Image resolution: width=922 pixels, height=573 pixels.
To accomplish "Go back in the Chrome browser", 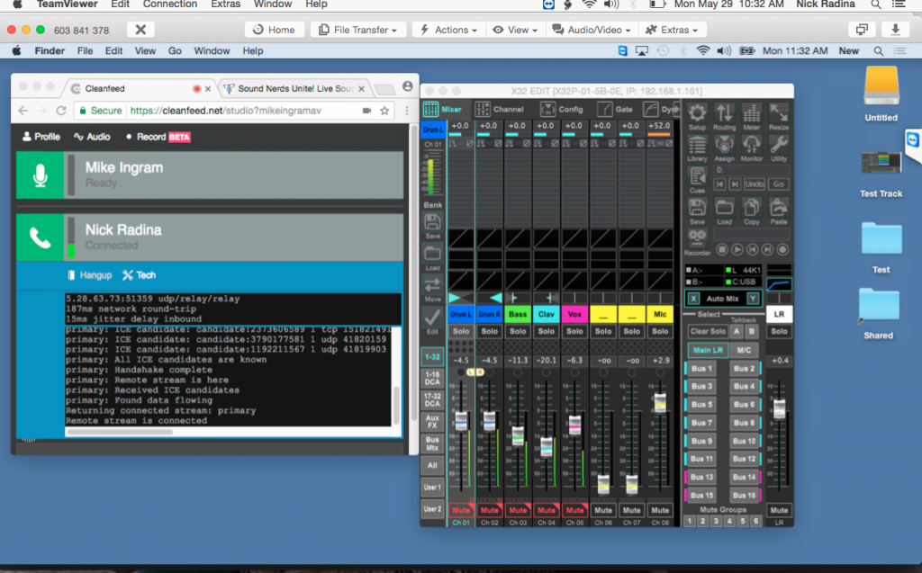I will tap(23, 111).
